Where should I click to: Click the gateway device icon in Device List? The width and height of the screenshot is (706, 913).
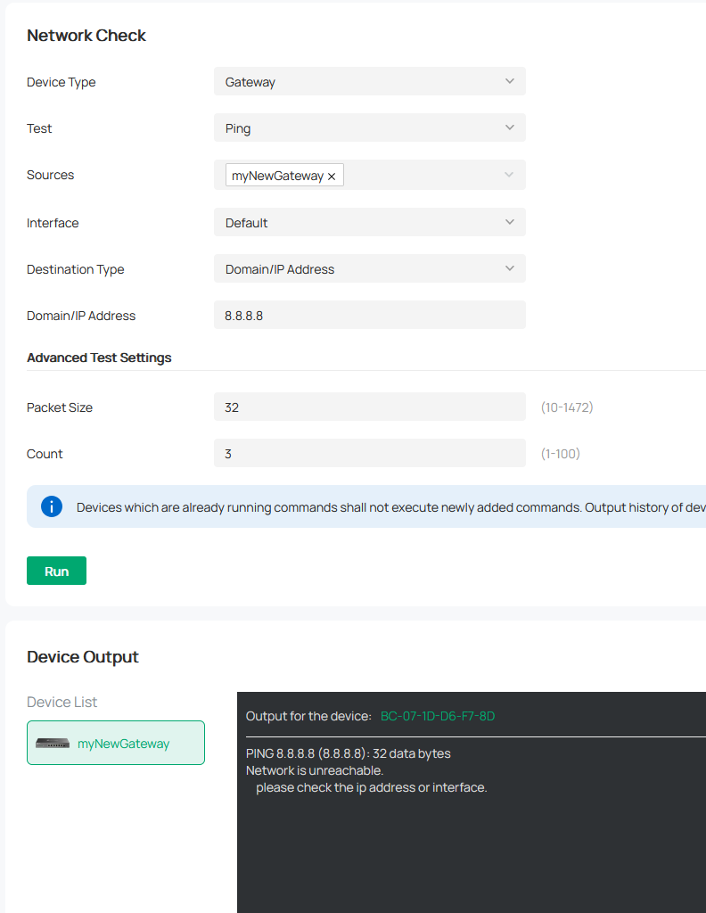(x=53, y=743)
